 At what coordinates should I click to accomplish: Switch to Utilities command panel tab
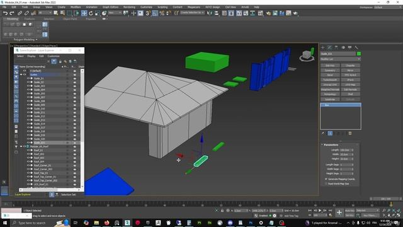pyautogui.click(x=356, y=48)
